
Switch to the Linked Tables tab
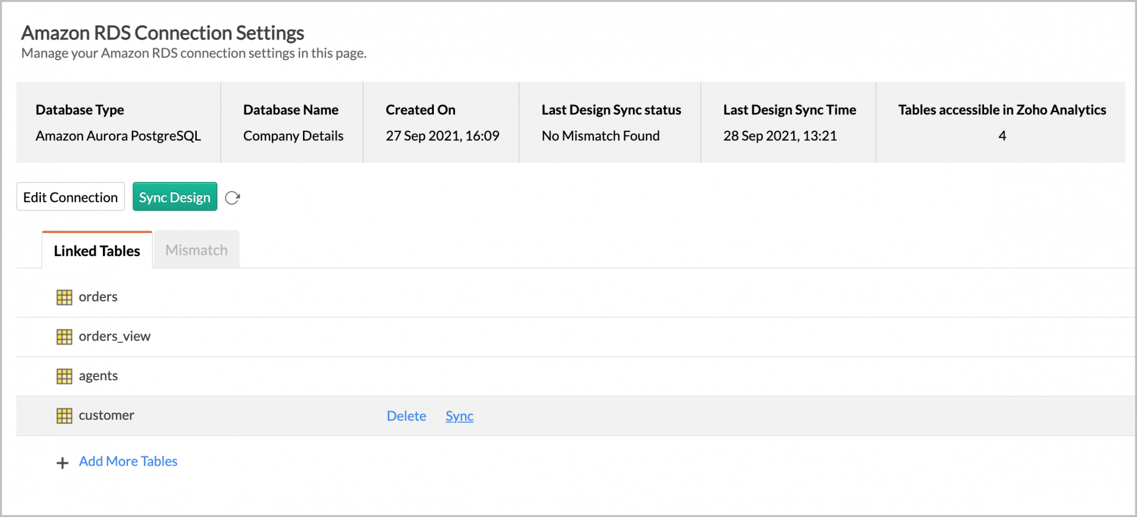click(x=97, y=250)
